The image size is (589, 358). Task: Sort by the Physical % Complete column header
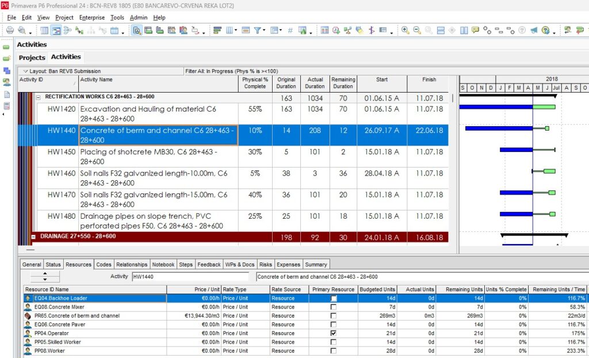click(x=255, y=83)
